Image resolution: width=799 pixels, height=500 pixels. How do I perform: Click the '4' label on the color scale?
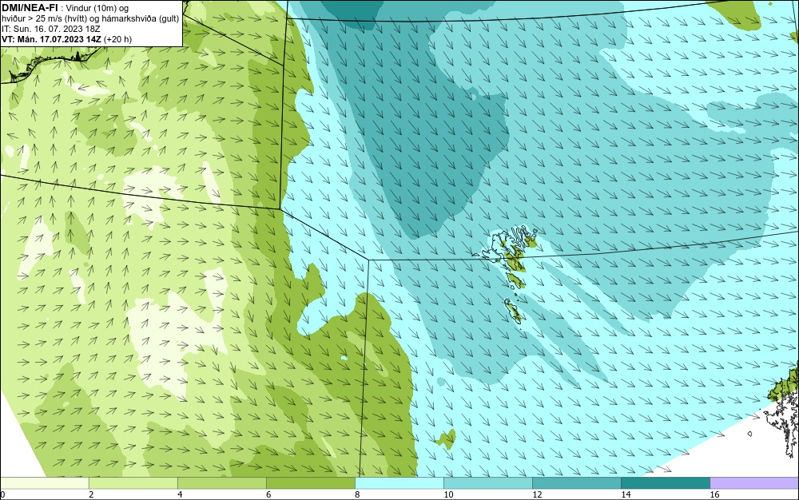pyautogui.click(x=180, y=494)
